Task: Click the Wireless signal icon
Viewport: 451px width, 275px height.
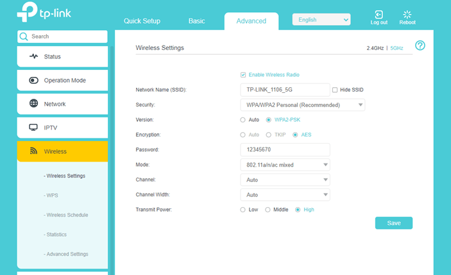Action: pos(33,151)
